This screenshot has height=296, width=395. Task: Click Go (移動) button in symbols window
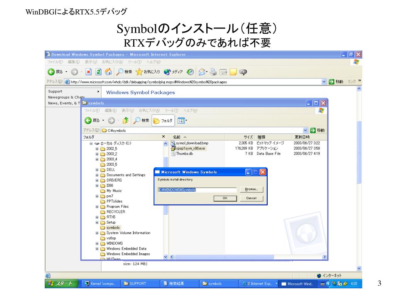click(x=317, y=130)
